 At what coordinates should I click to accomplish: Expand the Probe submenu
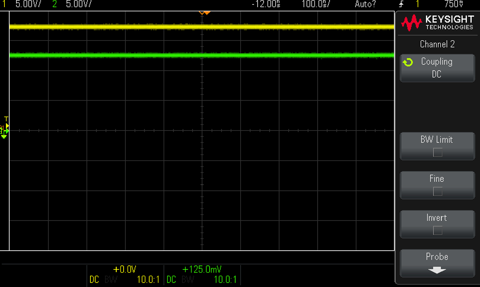437,262
